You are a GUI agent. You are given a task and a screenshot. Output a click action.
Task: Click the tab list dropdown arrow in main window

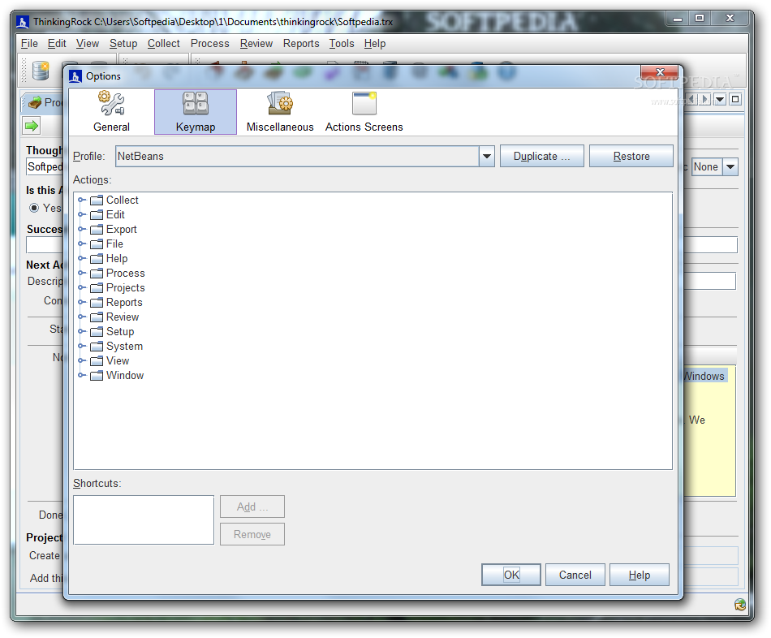tap(720, 99)
